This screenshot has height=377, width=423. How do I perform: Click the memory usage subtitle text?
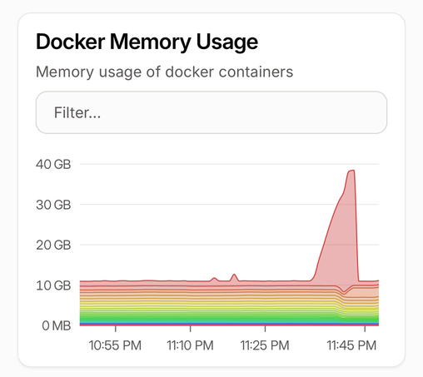[x=164, y=72]
